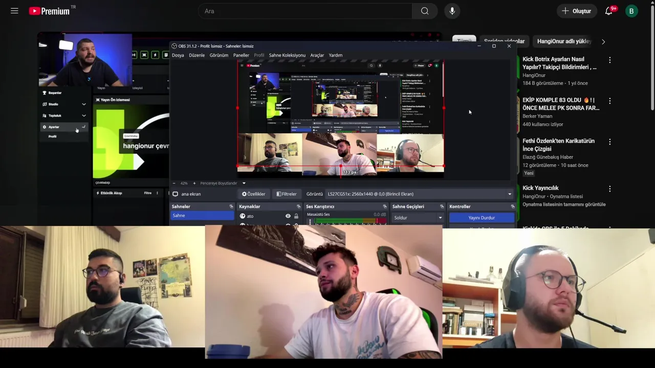The height and width of the screenshot is (368, 655).
Task: Open the Profil menu in OBS
Action: (259, 55)
